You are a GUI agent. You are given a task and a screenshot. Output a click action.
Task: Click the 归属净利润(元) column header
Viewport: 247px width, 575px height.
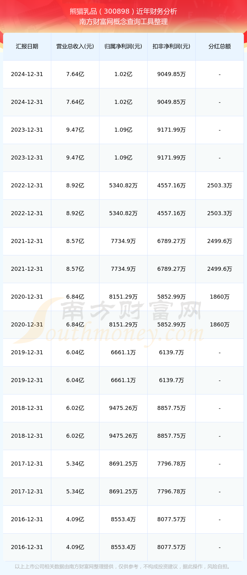pyautogui.click(x=123, y=46)
